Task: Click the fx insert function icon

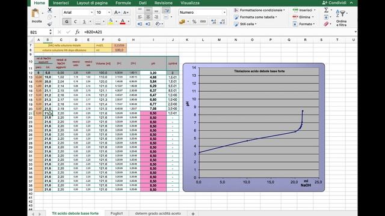Action: pyautogui.click(x=78, y=32)
